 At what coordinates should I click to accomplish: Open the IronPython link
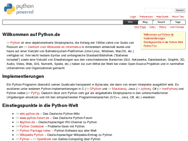(169, 89)
